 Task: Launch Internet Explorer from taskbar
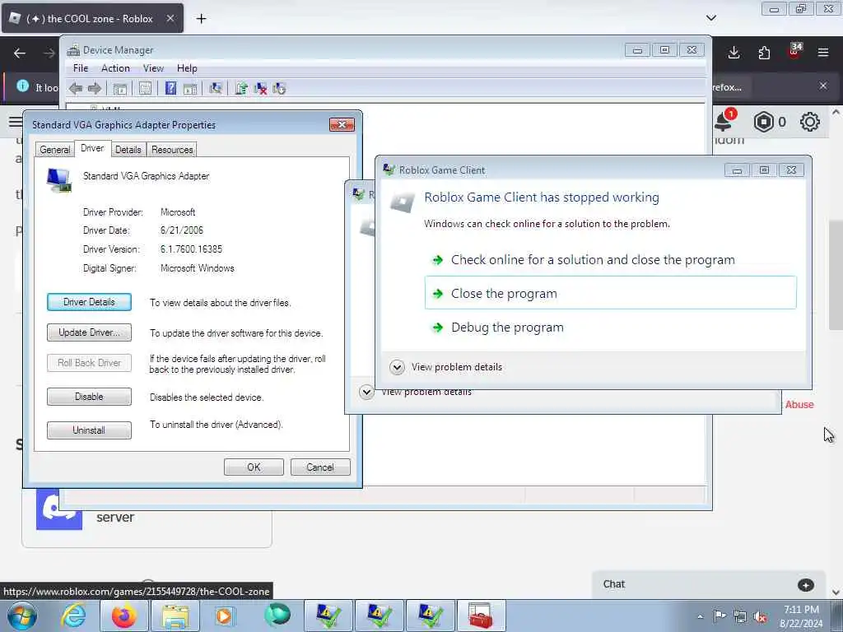[73, 616]
